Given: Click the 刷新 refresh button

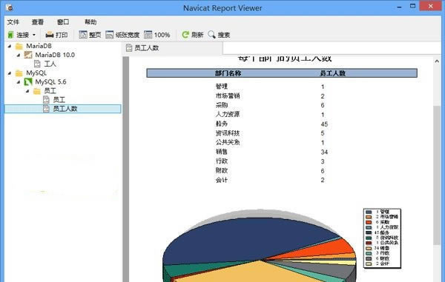Looking at the screenshot, I should tap(193, 35).
